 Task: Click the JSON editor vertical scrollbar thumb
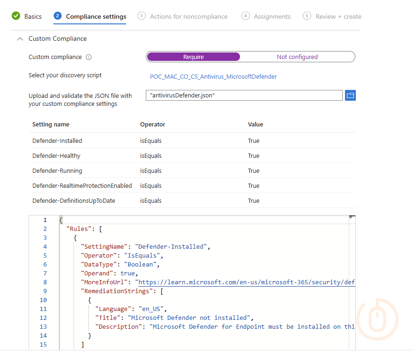352,217
